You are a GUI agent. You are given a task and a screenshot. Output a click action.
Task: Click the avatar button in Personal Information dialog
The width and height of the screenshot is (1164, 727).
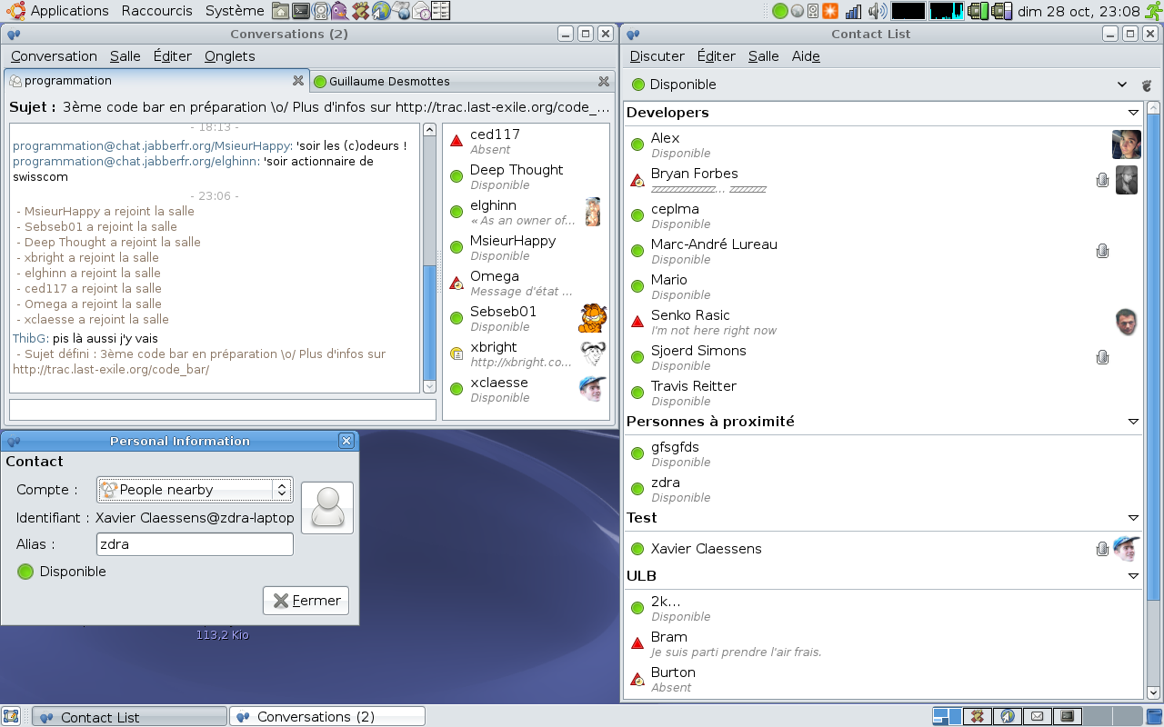tap(326, 508)
